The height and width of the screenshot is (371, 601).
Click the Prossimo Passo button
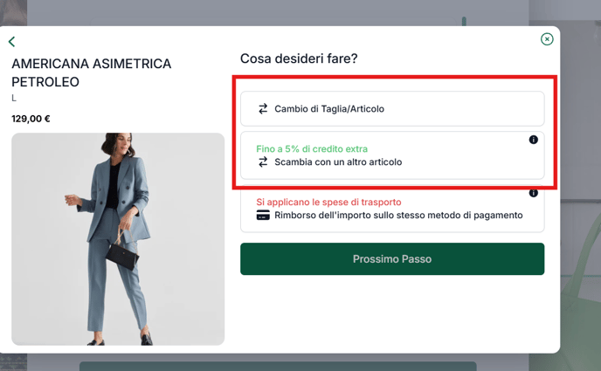(x=392, y=258)
